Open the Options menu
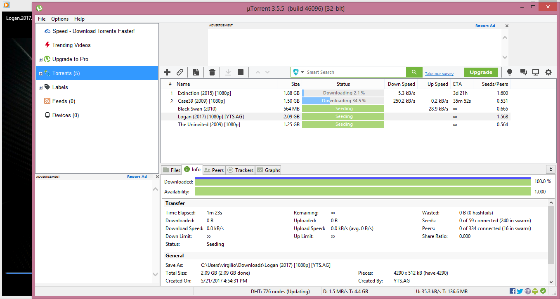This screenshot has height=299, width=560. click(60, 19)
